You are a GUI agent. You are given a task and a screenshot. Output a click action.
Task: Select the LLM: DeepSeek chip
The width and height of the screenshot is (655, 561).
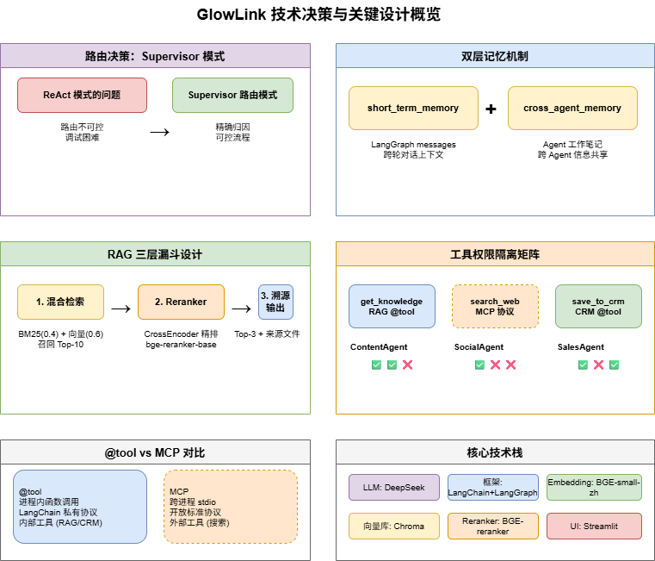394,488
